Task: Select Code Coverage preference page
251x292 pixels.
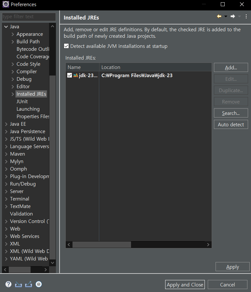Action: point(33,57)
